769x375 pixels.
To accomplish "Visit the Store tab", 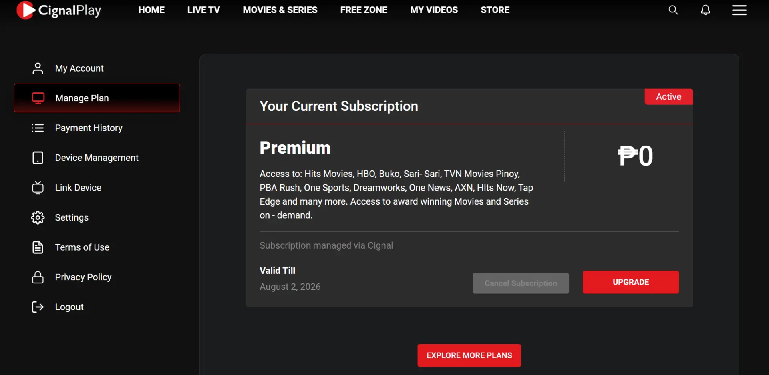I will pyautogui.click(x=495, y=10).
